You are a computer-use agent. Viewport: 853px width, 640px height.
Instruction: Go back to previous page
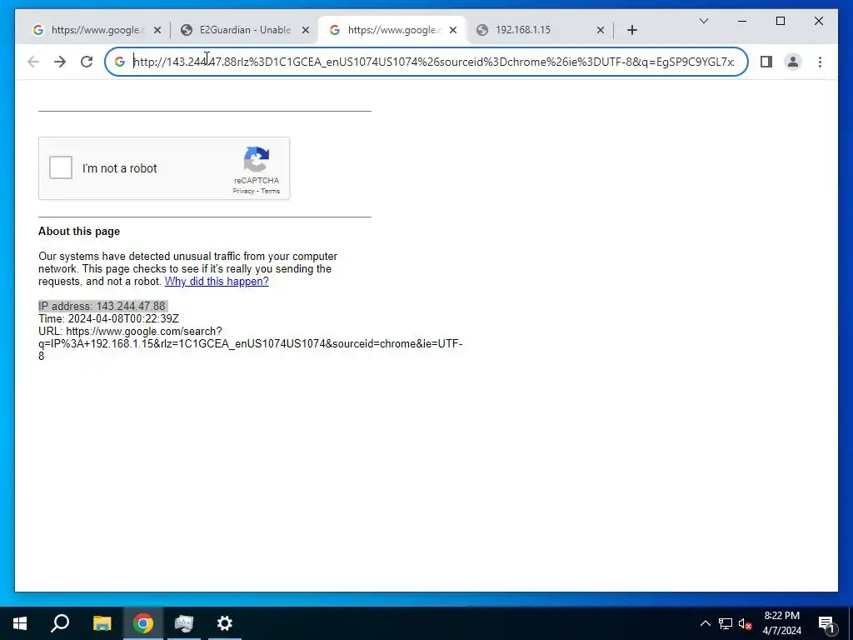[33, 62]
